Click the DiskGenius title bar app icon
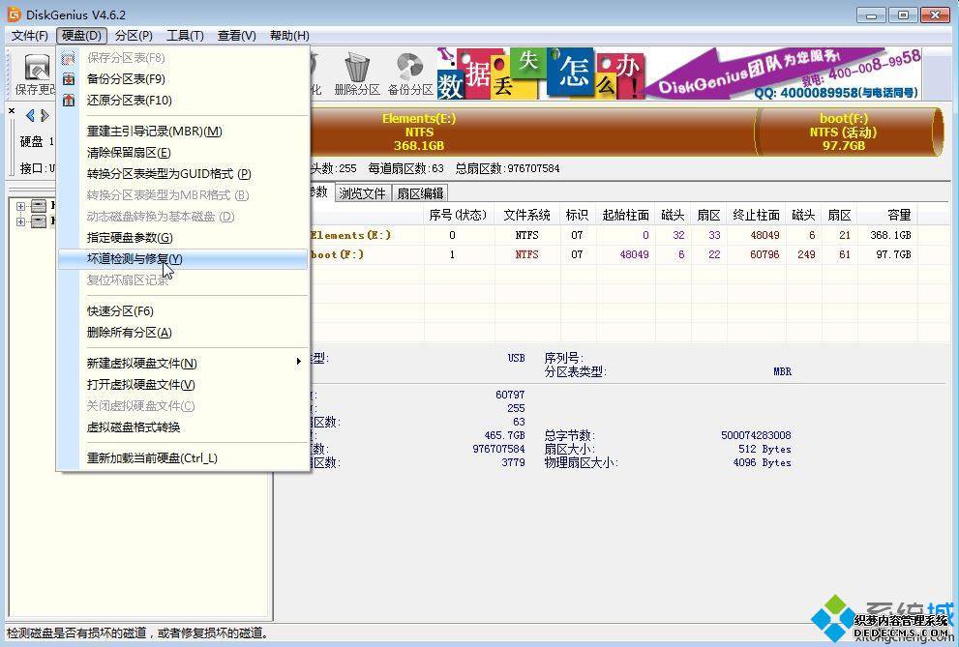The image size is (959, 647). coord(14,14)
